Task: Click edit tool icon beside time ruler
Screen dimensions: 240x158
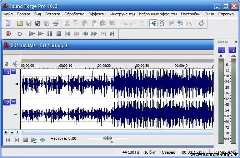Action: pos(15,64)
